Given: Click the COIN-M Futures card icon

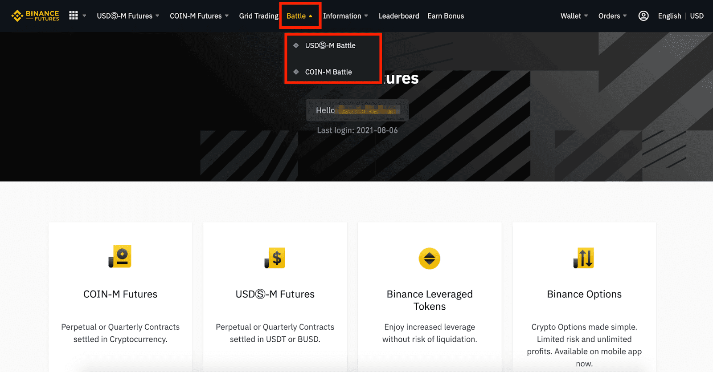Looking at the screenshot, I should (x=120, y=257).
